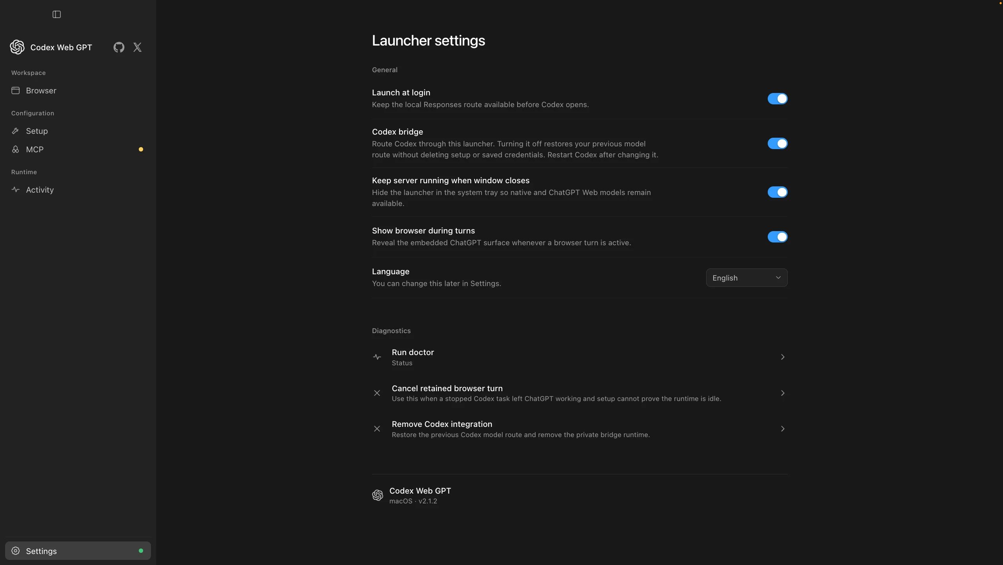The height and width of the screenshot is (565, 1003).
Task: Click the yellow status dot next to MCP
Action: point(141,149)
